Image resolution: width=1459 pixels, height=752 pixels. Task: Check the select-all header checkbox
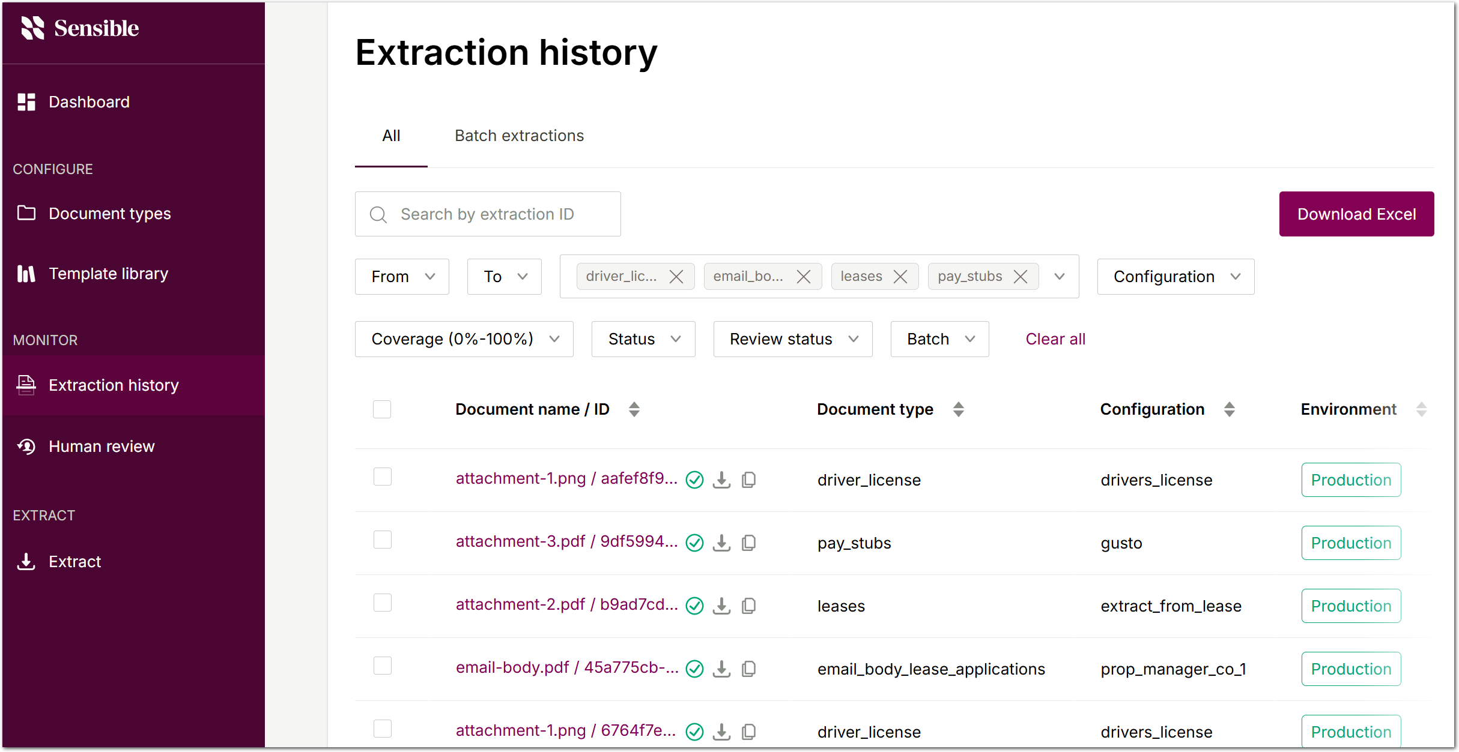coord(382,409)
